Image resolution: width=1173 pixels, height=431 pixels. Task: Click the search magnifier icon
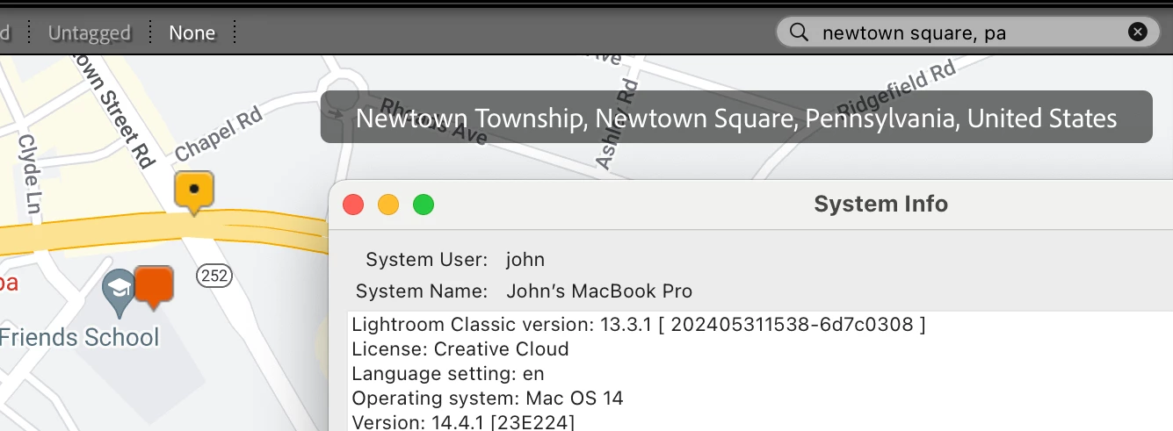coord(799,32)
